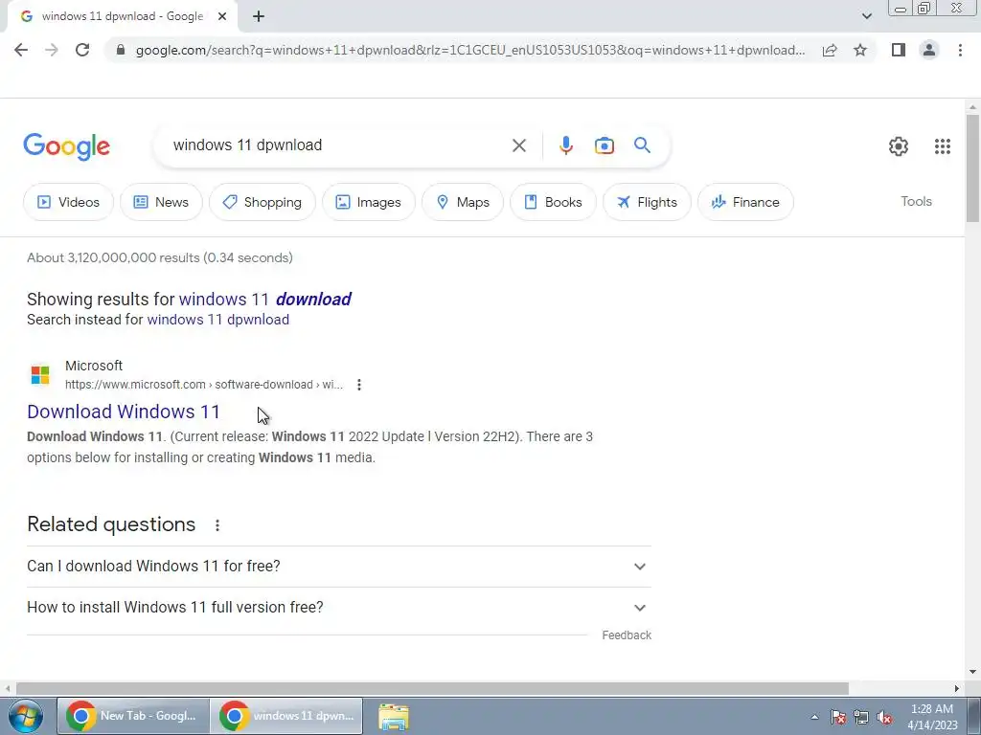Open Google apps grid
The height and width of the screenshot is (735, 981).
tap(943, 146)
